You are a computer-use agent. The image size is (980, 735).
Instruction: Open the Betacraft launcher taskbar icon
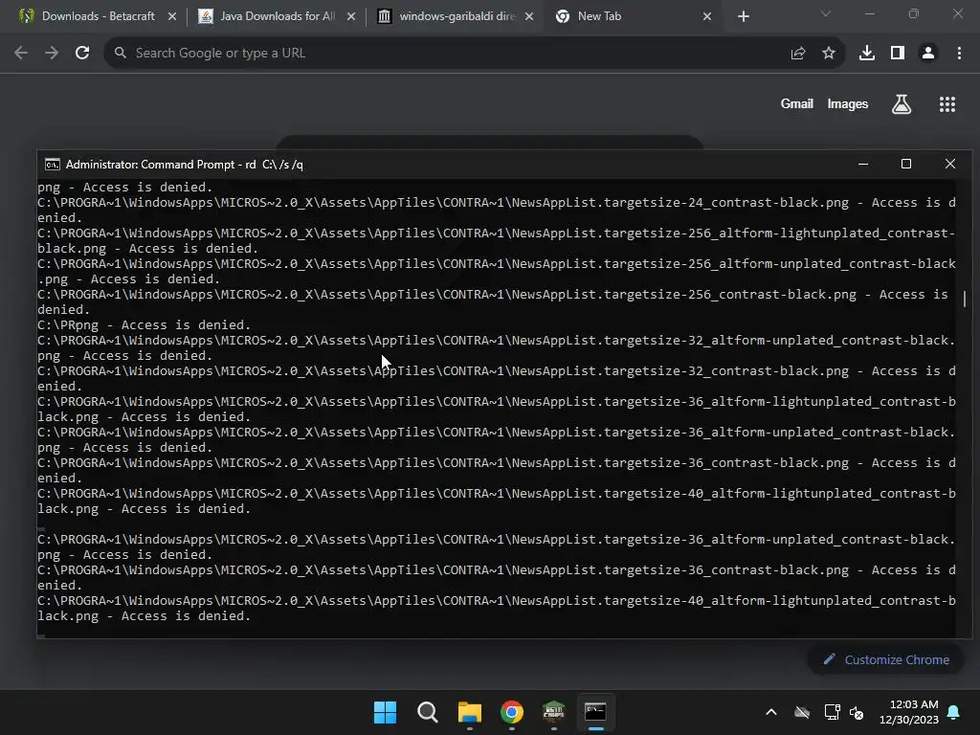click(x=554, y=712)
